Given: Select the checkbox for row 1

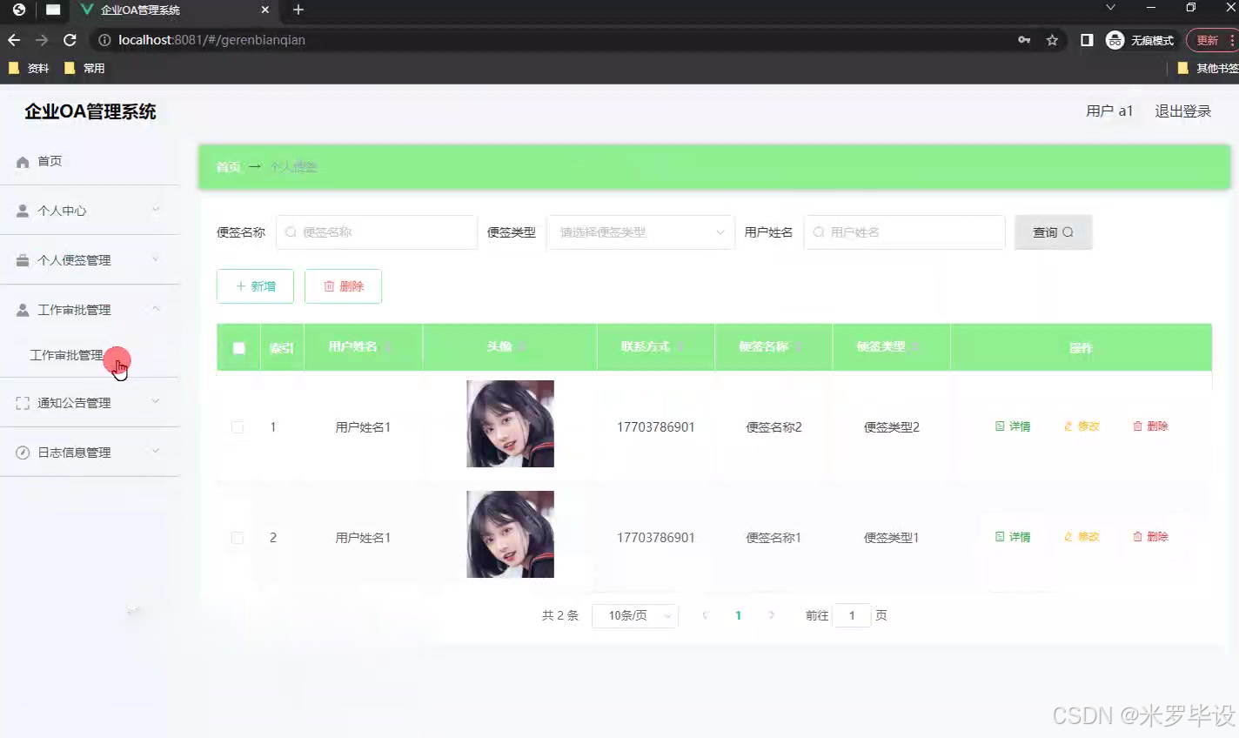Looking at the screenshot, I should [x=238, y=426].
